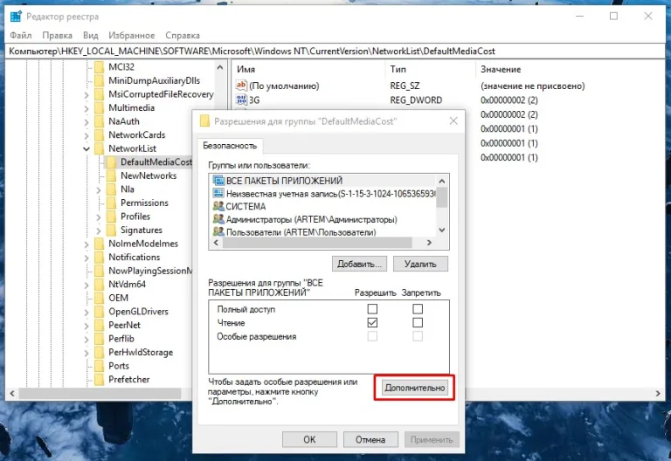Expand the MsiCorruptedFileRecovery node
This screenshot has height=461, width=671.
pos(86,95)
